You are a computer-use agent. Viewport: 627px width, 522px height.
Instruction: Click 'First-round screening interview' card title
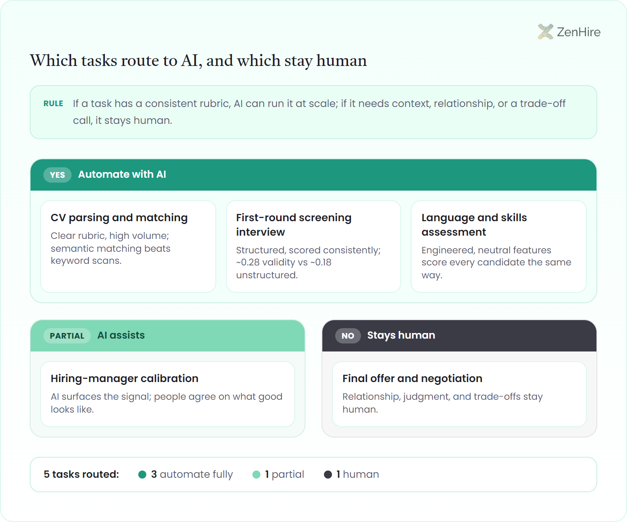click(293, 224)
